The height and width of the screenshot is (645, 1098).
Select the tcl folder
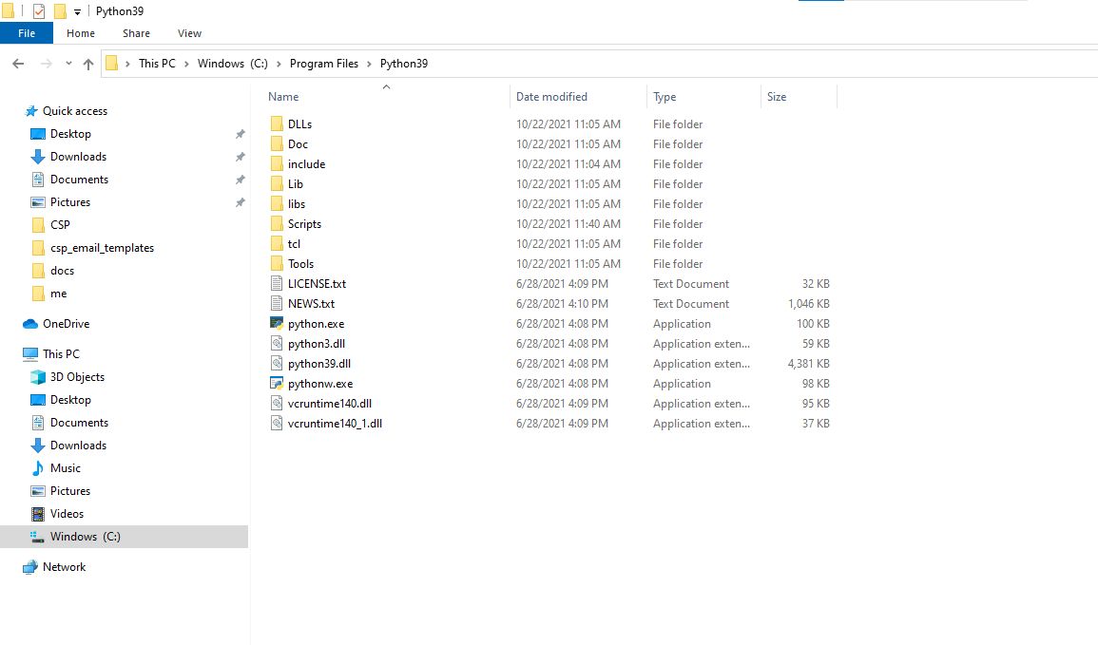click(x=294, y=244)
